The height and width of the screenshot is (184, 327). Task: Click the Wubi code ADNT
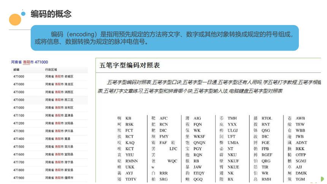pyautogui.click(x=302, y=143)
